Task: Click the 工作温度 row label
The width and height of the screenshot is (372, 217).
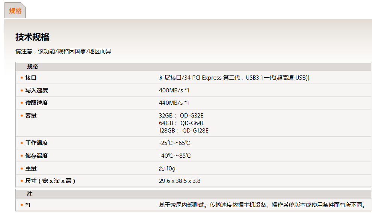Action: tap(36, 143)
